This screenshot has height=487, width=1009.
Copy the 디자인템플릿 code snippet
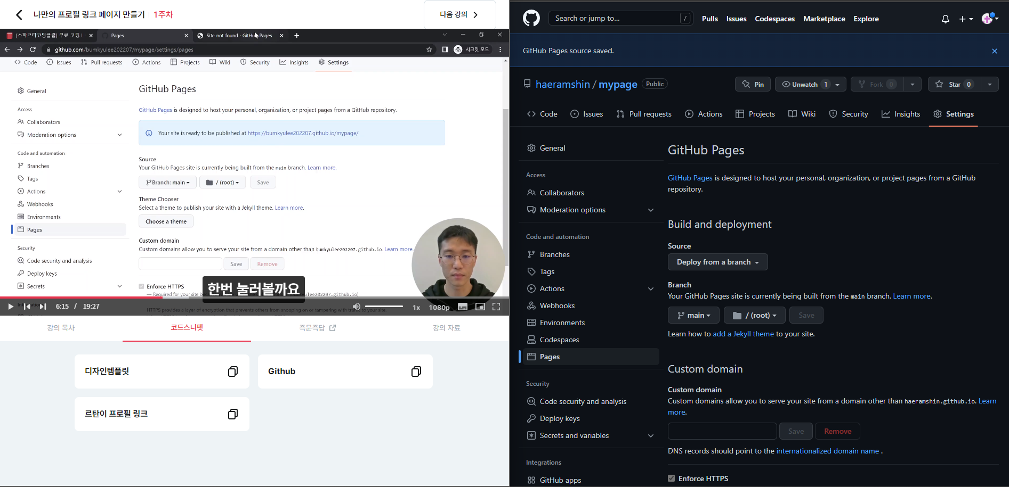233,372
